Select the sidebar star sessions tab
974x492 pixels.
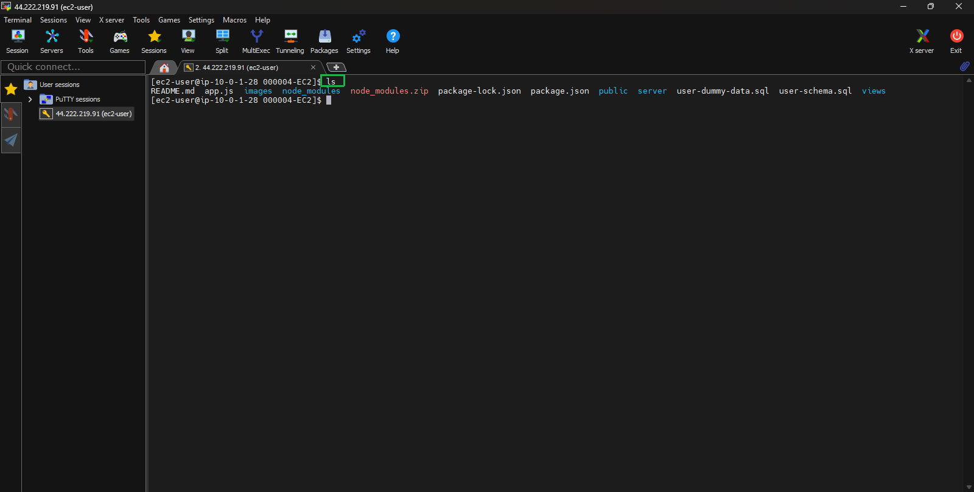[11, 89]
